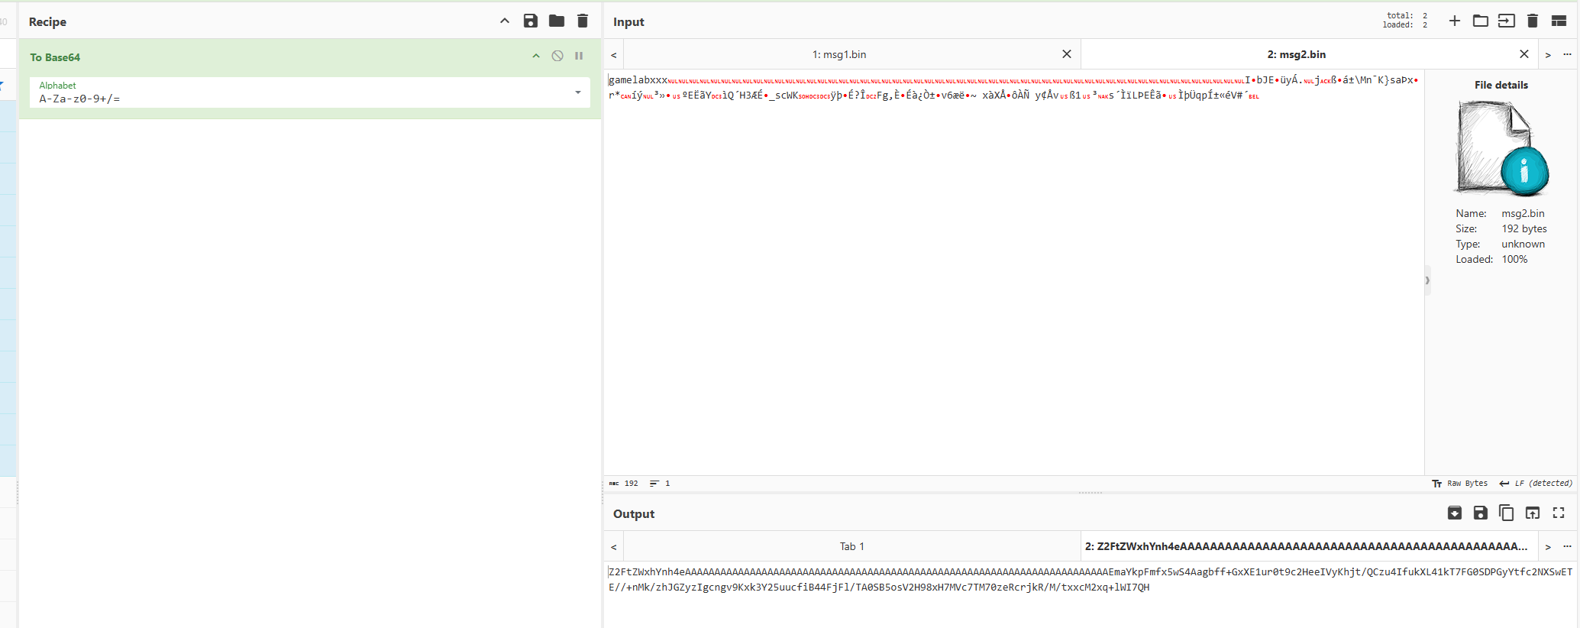
Task: Disable the To Base64 operation
Action: pyautogui.click(x=557, y=56)
